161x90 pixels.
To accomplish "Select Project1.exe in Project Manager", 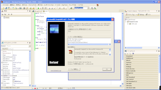I will (134, 22).
